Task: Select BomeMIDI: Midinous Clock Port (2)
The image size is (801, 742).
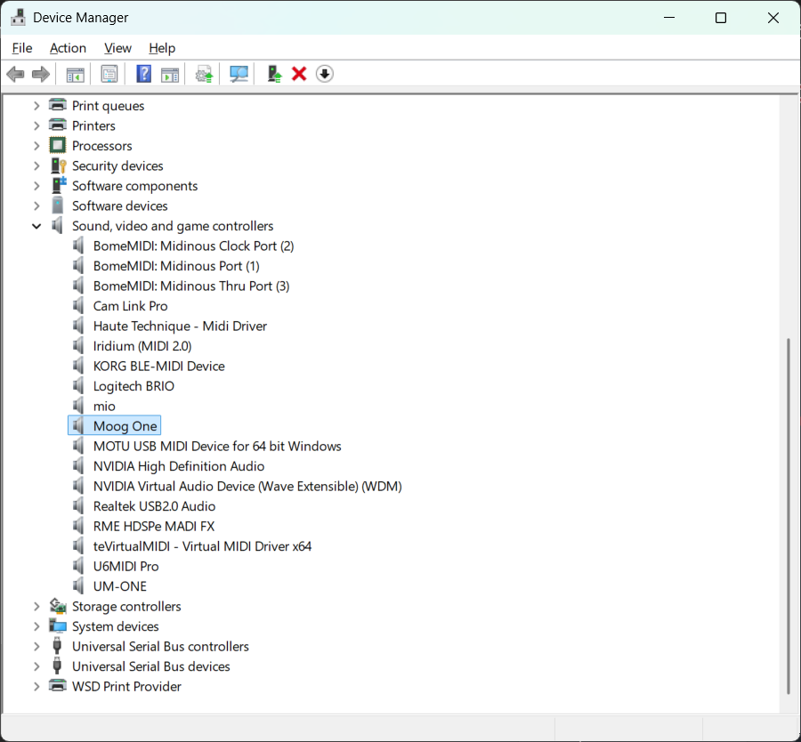Action: [x=194, y=246]
